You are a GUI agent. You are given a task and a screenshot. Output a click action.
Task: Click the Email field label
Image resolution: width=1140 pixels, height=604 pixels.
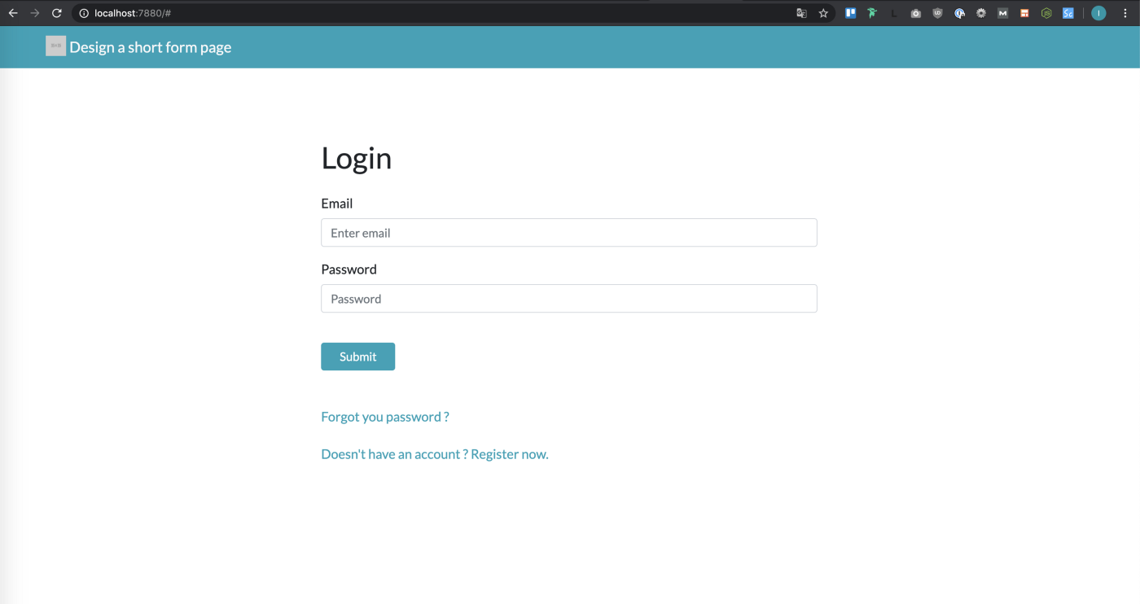point(337,204)
